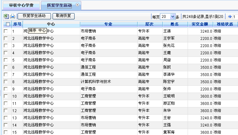Close the 恢复学生活动 tab

[x=77, y=5]
